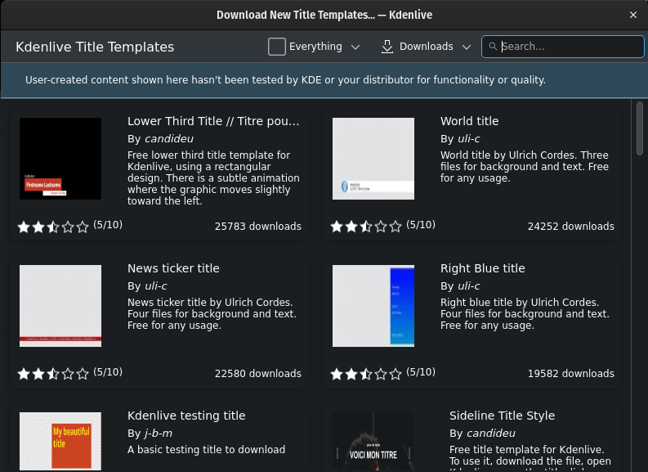This screenshot has width=648, height=472.
Task: Open the Everything filter dropdown
Action: (x=314, y=47)
